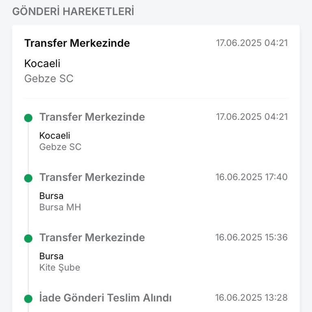312x312 pixels.
Task: Tap the bold black Transfer Merkezinde summary title
Action: tap(77, 43)
